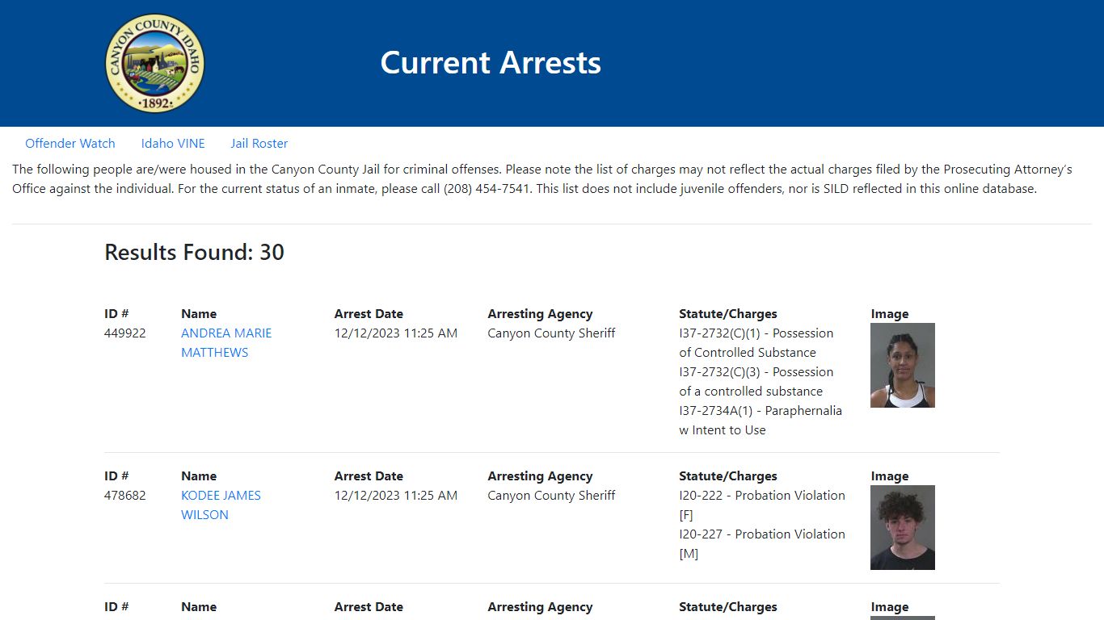Click the Arresting Agency header in Wilson row
Image resolution: width=1104 pixels, height=620 pixels.
point(540,476)
